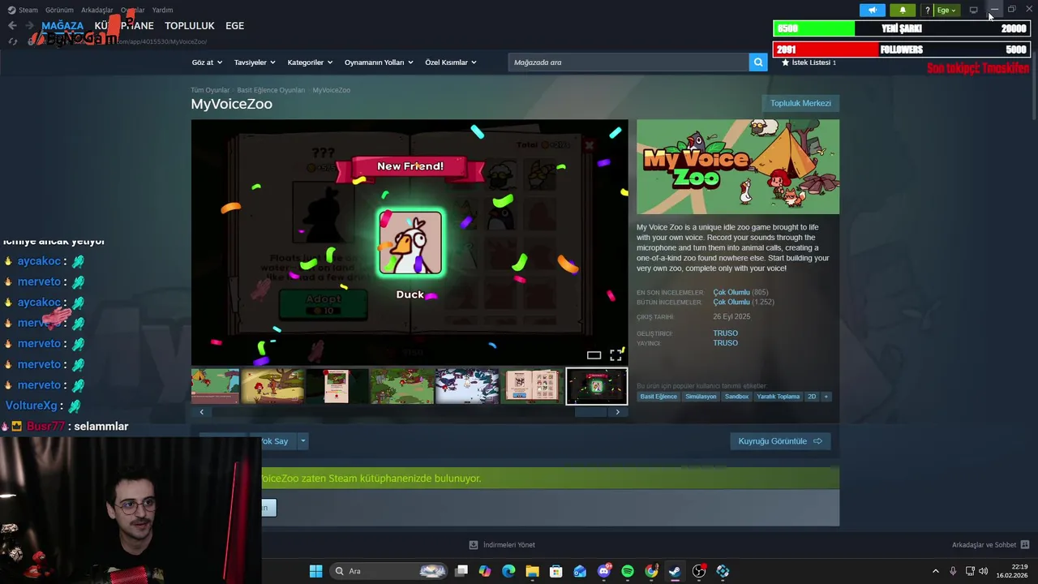This screenshot has height=584, width=1038.
Task: Launch Microsoft Edge from the taskbar
Action: (508, 571)
